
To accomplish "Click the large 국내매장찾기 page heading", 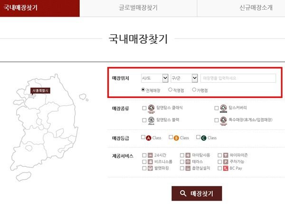I will [x=138, y=39].
